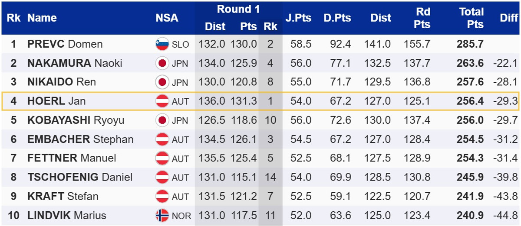Image resolution: width=521 pixels, height=226 pixels.
Task: Click Japan flag icon next to Naoki Nakamura
Action: click(162, 63)
